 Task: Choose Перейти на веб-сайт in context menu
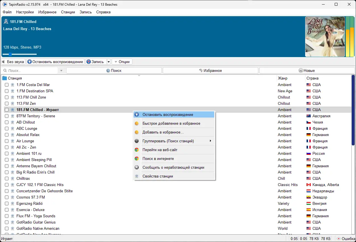[x=174, y=150]
